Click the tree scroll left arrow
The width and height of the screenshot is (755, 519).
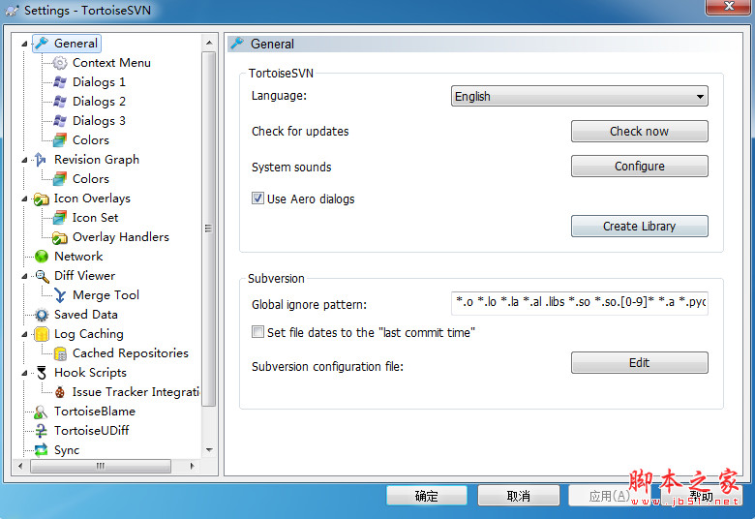click(20, 466)
